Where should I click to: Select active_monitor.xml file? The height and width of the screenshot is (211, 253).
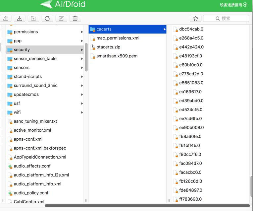click(x=45, y=130)
